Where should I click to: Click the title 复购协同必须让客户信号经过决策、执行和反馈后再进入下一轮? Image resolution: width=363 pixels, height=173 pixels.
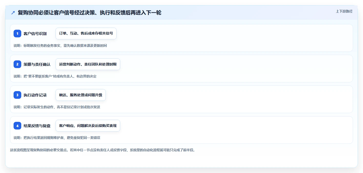pyautogui.click(x=89, y=13)
